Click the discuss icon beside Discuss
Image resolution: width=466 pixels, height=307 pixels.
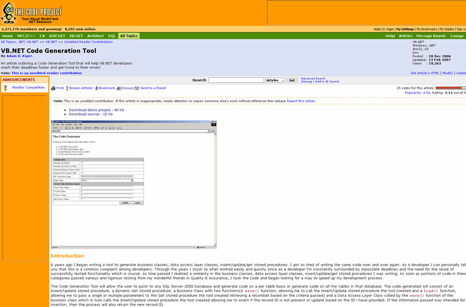pyautogui.click(x=118, y=88)
